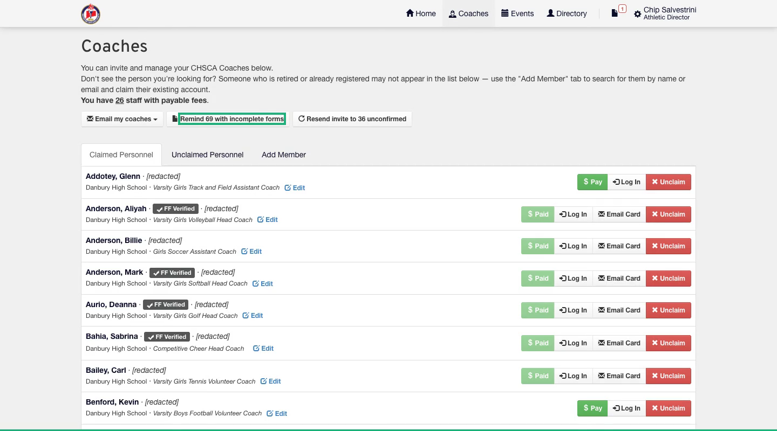This screenshot has width=777, height=431.
Task: Email card to Mark Anderson
Action: (619, 279)
